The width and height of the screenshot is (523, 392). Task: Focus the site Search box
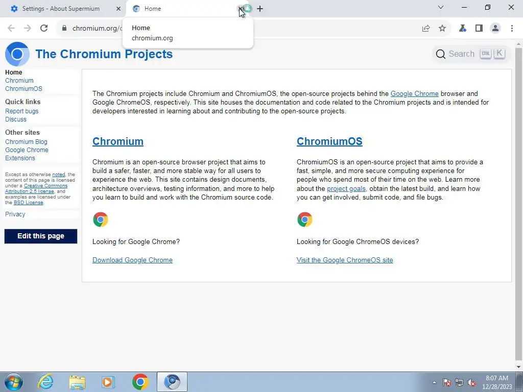tap(471, 54)
